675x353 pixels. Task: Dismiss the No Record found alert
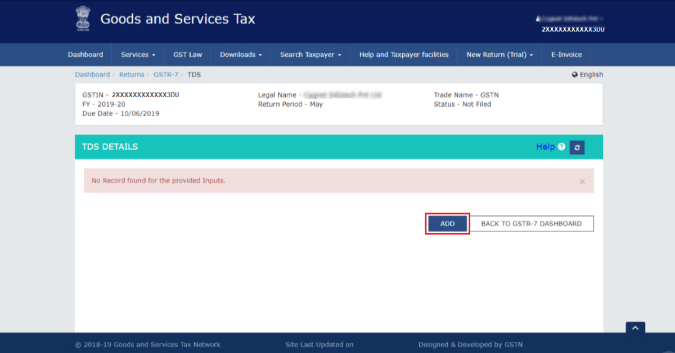click(582, 180)
